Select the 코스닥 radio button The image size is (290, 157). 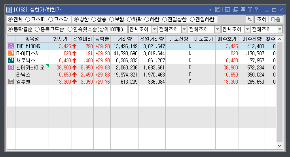pos(51,19)
